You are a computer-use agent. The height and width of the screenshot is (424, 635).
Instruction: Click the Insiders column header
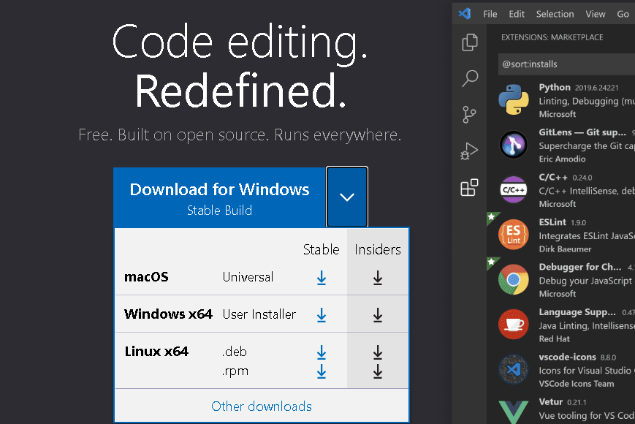click(378, 249)
